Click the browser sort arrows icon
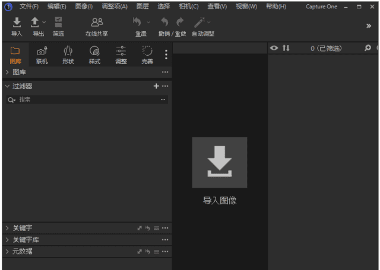 286,48
